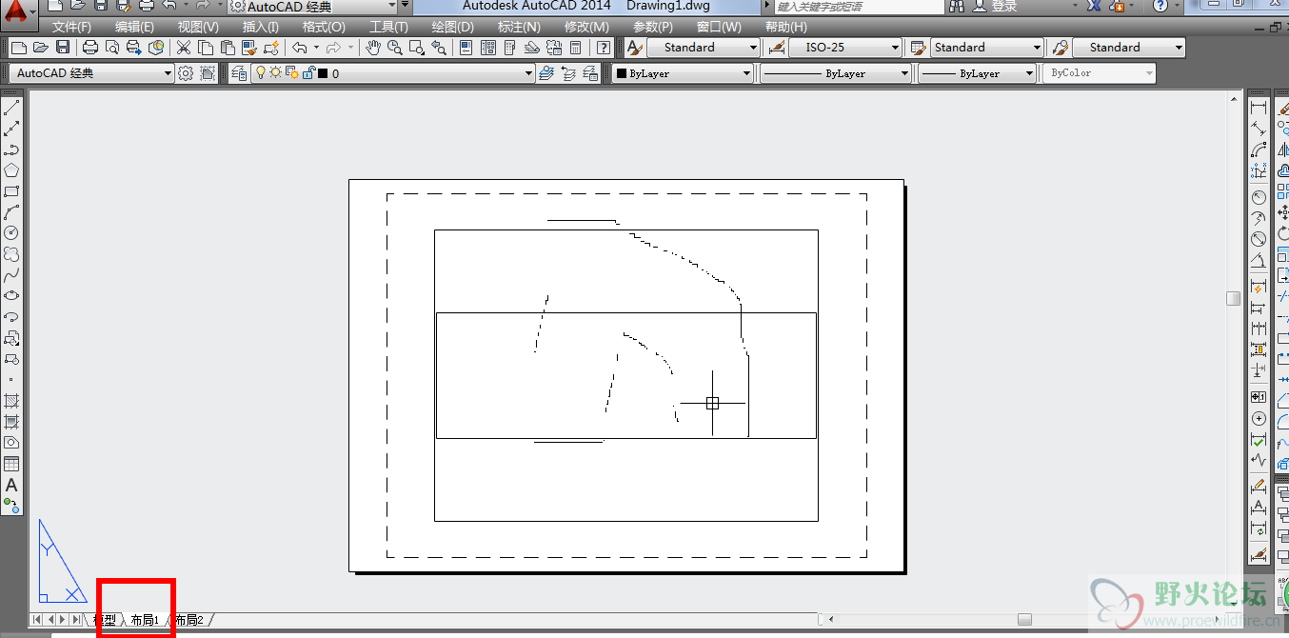Open the 文件(F) menu
The width and height of the screenshot is (1289, 638).
[x=71, y=27]
